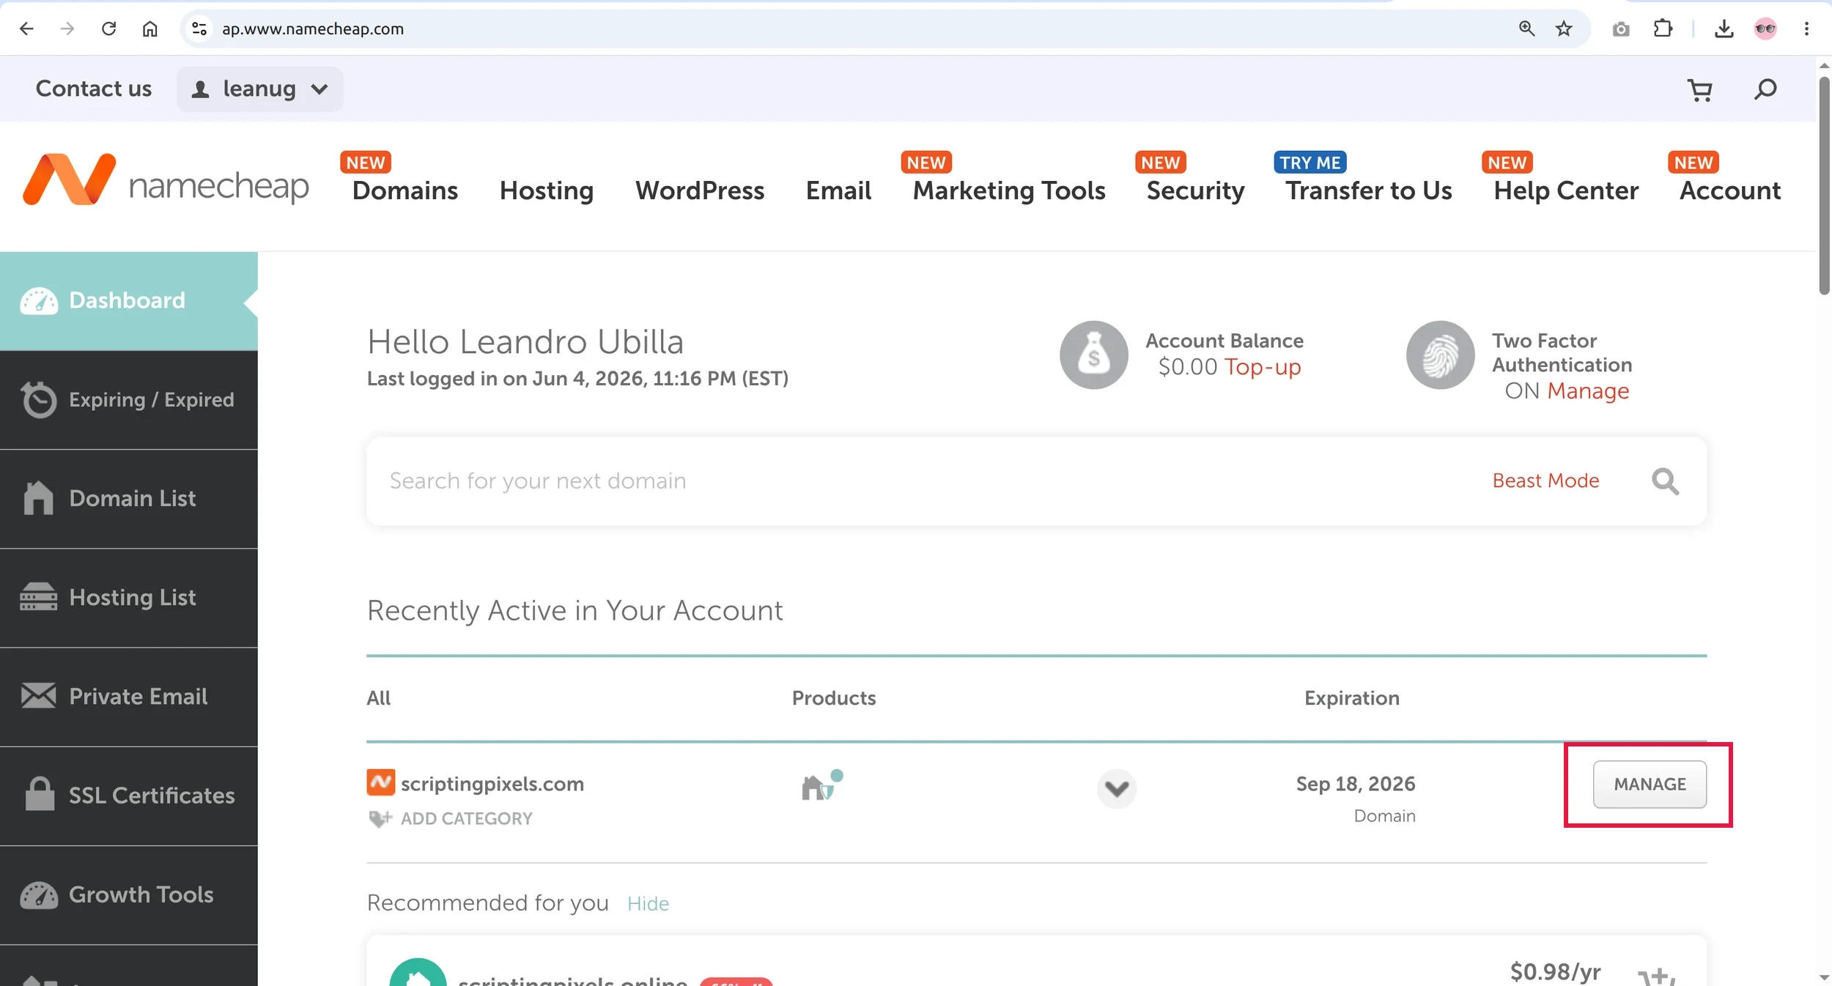Go back with the browser back arrow
The width and height of the screenshot is (1832, 986).
[26, 29]
